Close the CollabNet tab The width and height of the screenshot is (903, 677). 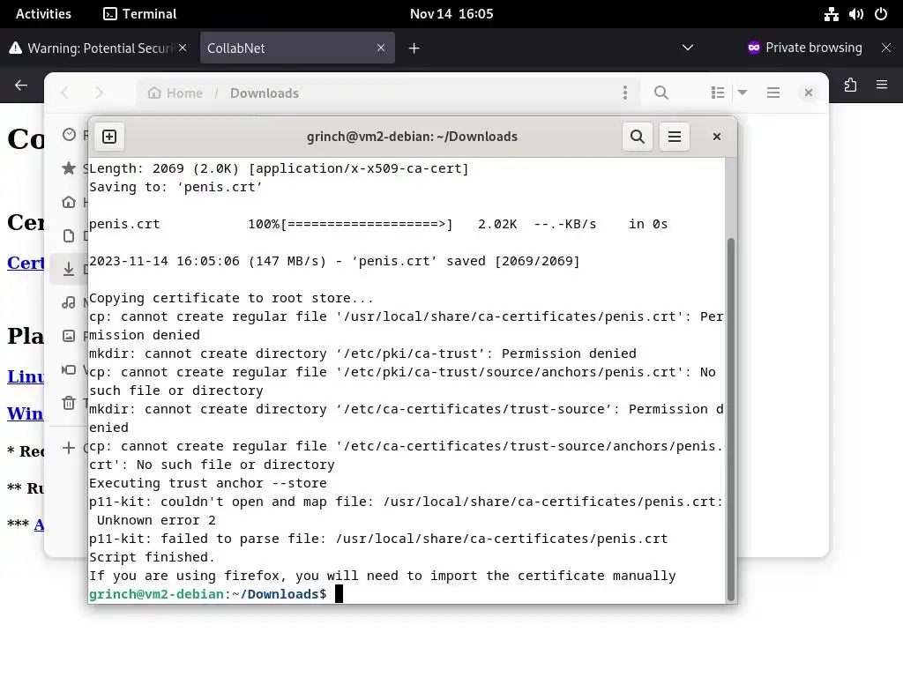click(x=381, y=48)
